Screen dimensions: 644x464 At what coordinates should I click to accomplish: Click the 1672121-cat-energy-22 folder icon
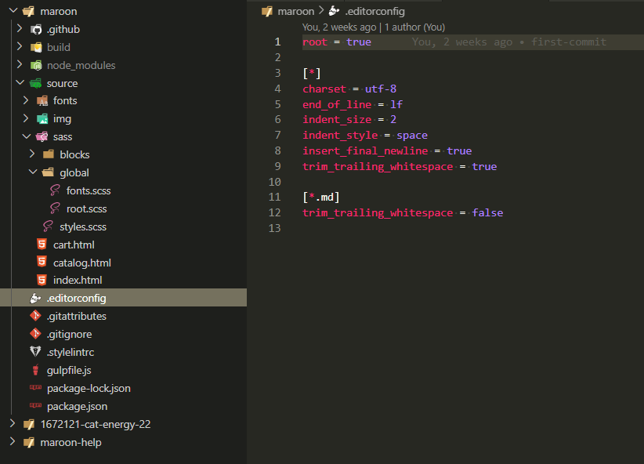29,424
